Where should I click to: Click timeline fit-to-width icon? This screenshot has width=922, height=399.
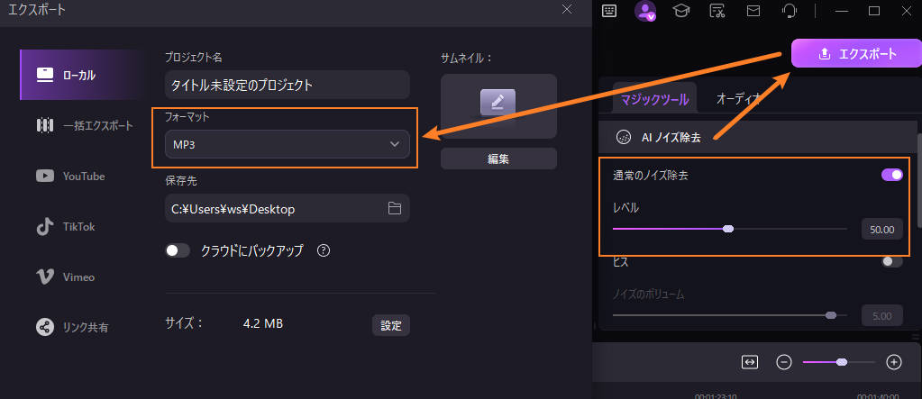point(749,362)
